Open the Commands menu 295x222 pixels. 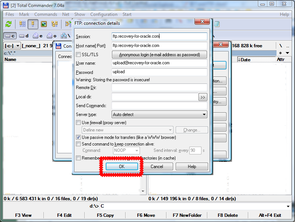pyautogui.click(x=46, y=14)
